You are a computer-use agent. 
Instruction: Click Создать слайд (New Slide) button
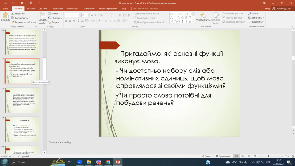point(43,18)
